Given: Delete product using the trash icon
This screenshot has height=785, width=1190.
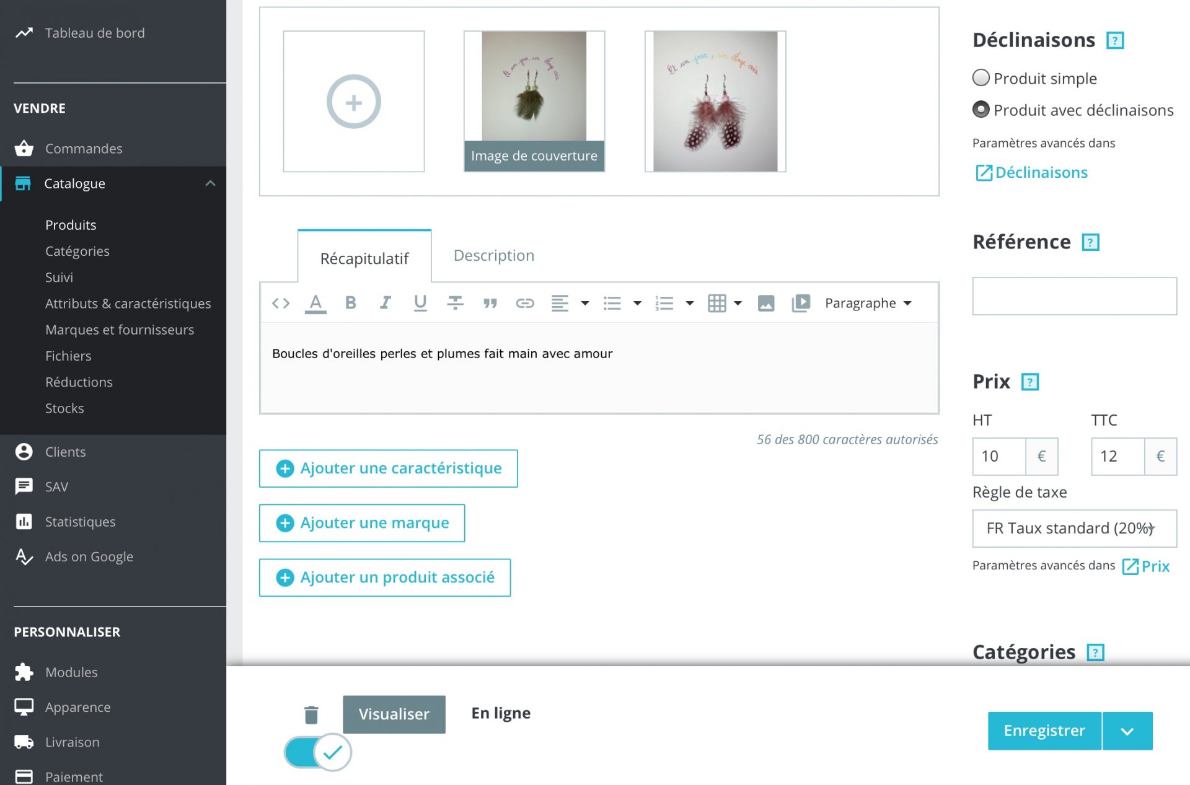Looking at the screenshot, I should coord(311,714).
